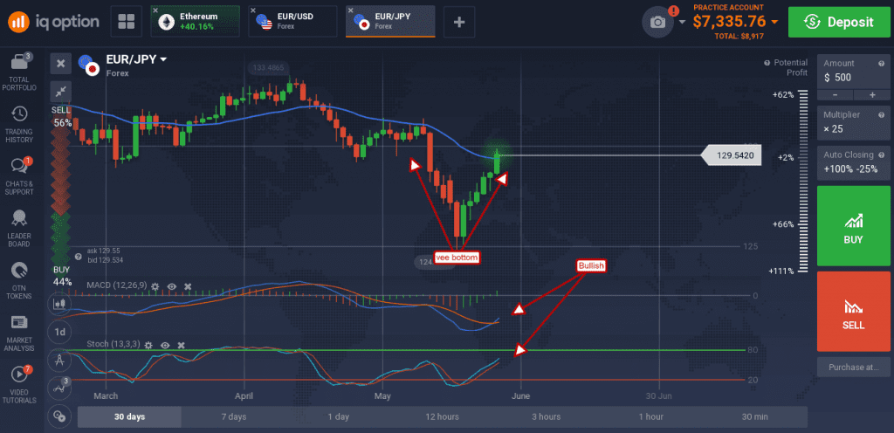Screen dimensions: 894x433
Task: Open the bottom-left chart tools icon
Action: tap(59, 416)
